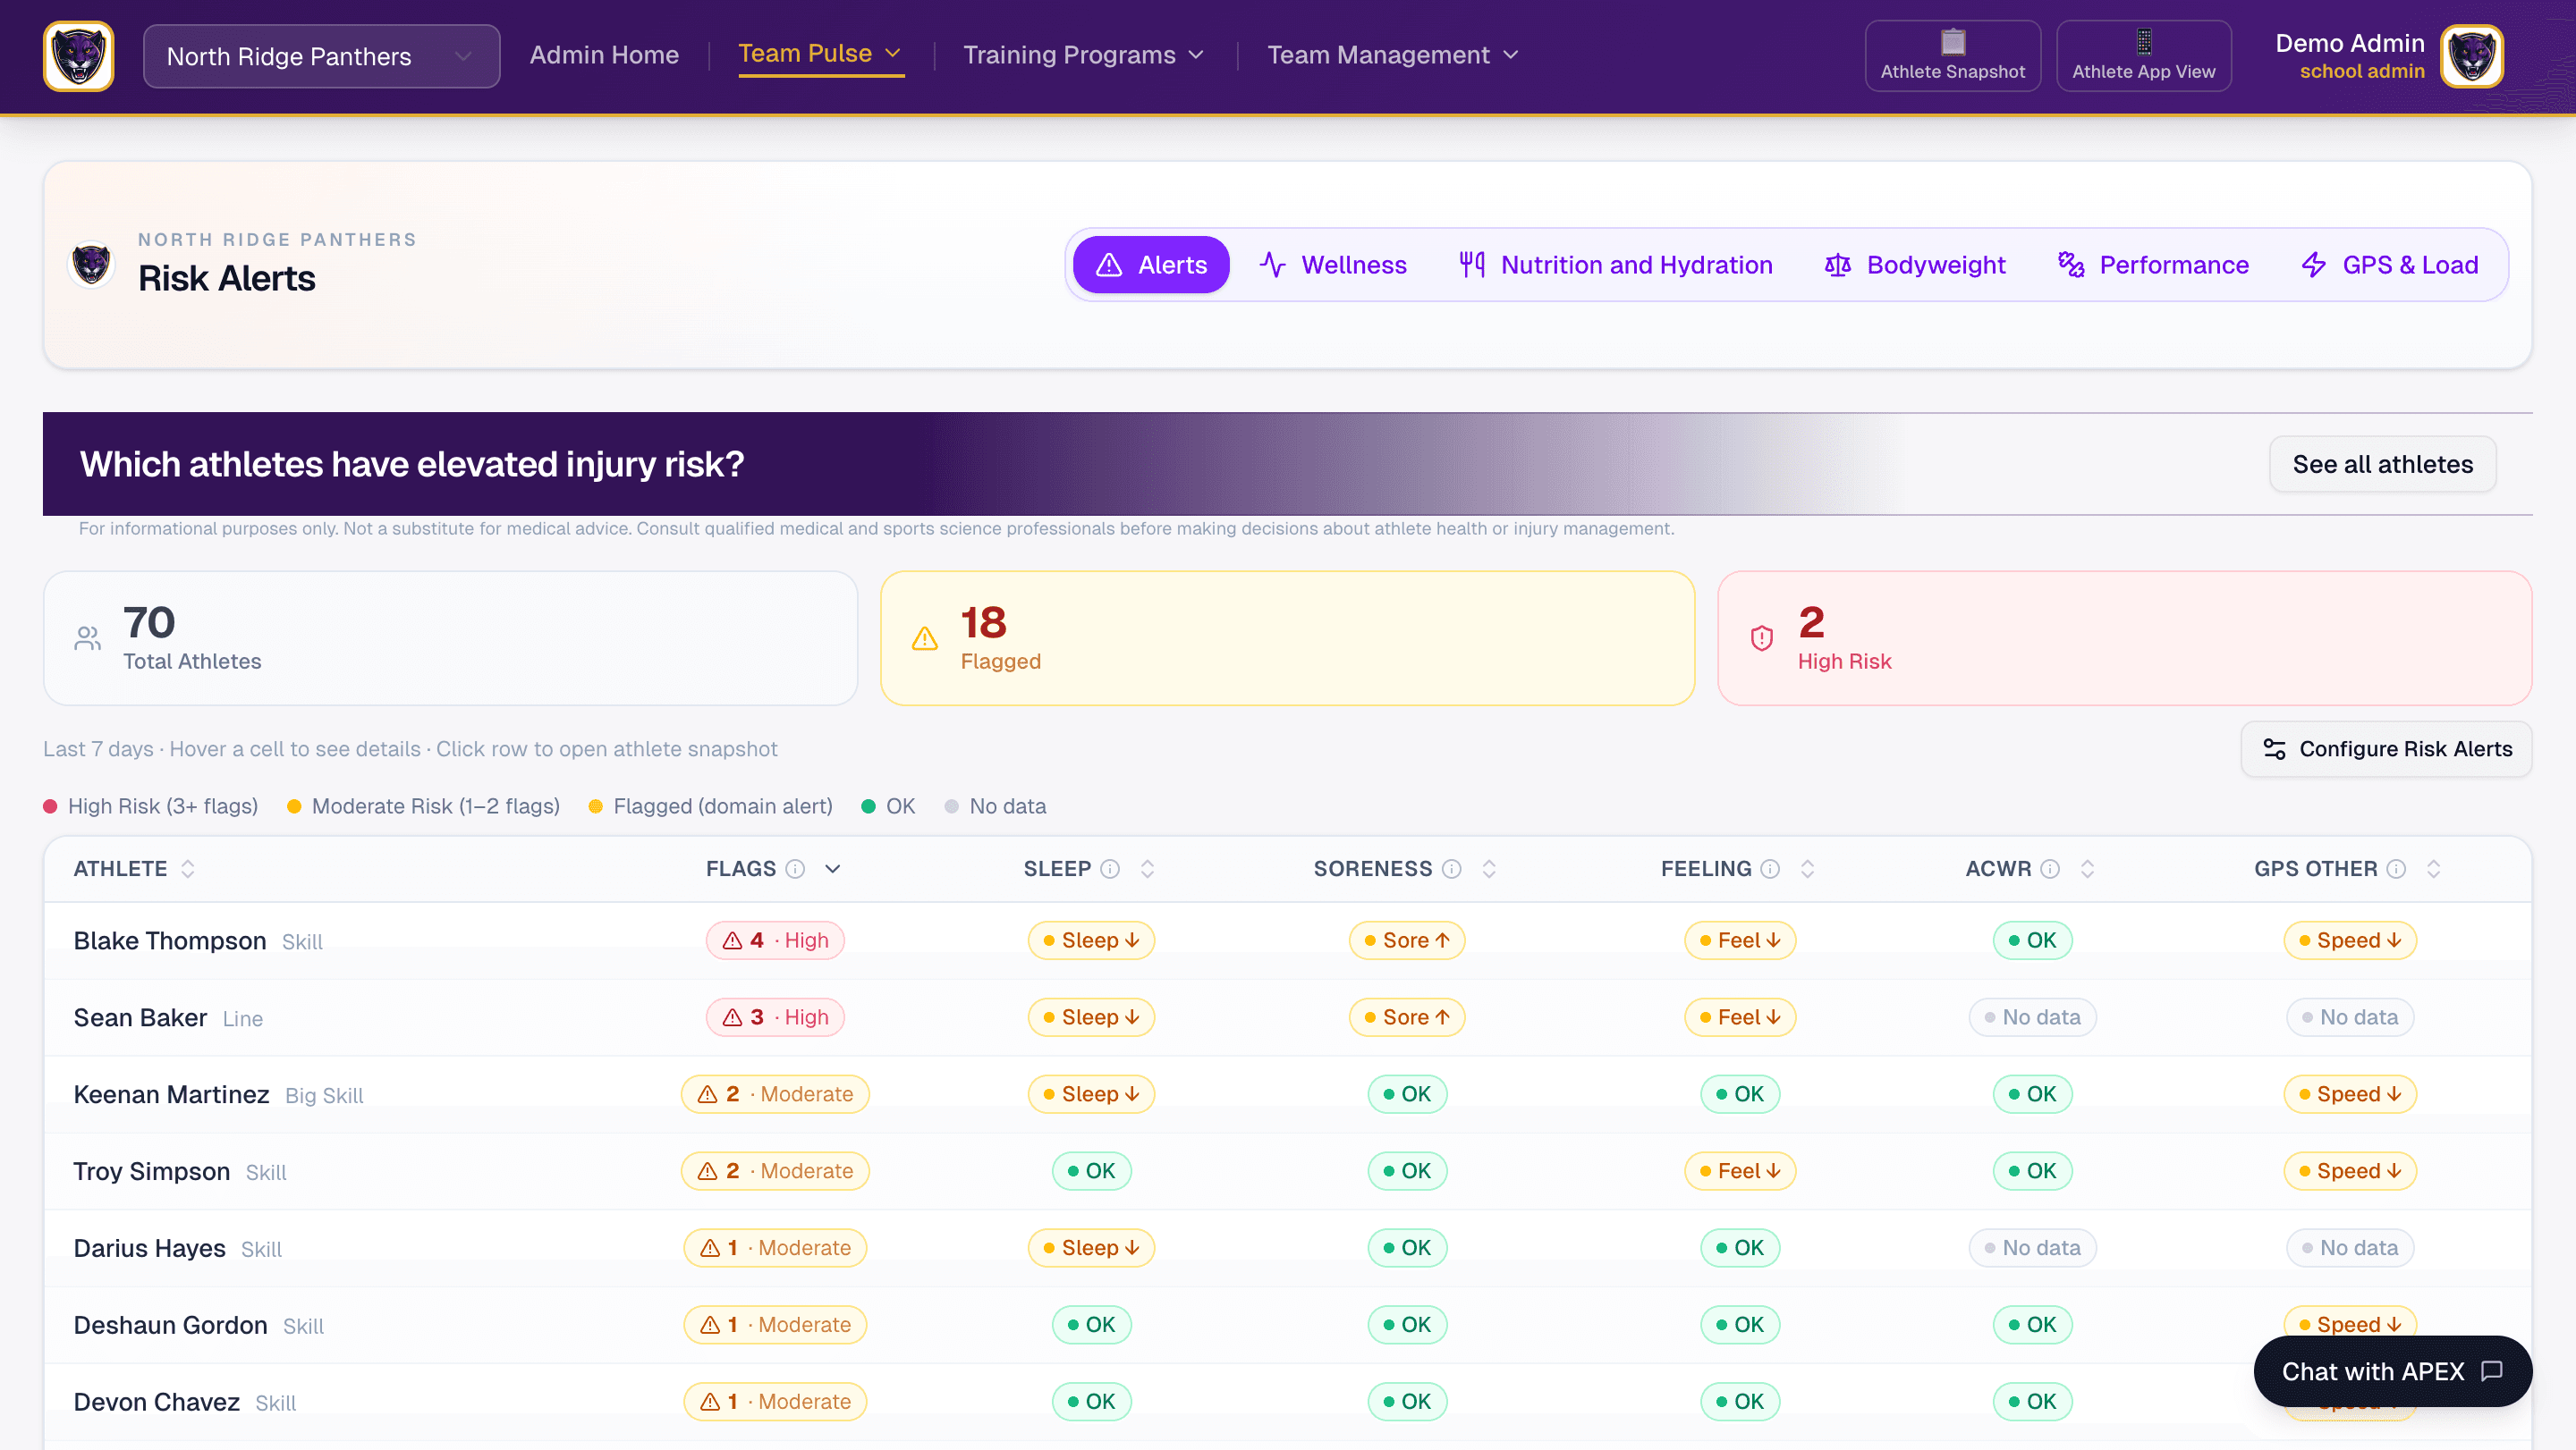This screenshot has height=1450, width=2576.
Task: Switch to the Wellness tab
Action: [1333, 265]
